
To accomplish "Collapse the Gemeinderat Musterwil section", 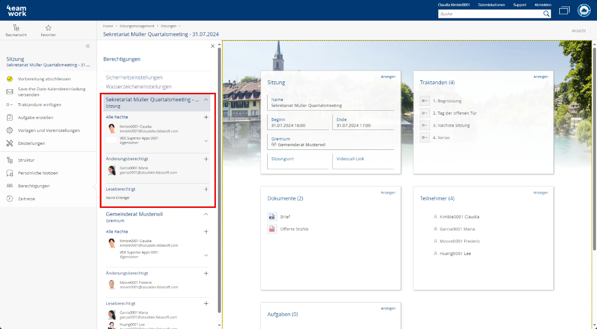I will [x=206, y=214].
